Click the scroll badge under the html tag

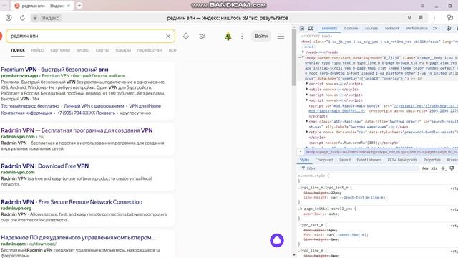(x=308, y=47)
